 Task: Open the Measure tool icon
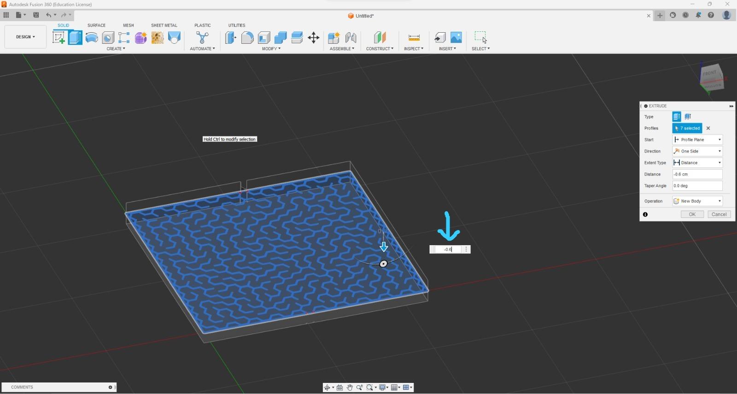[414, 37]
